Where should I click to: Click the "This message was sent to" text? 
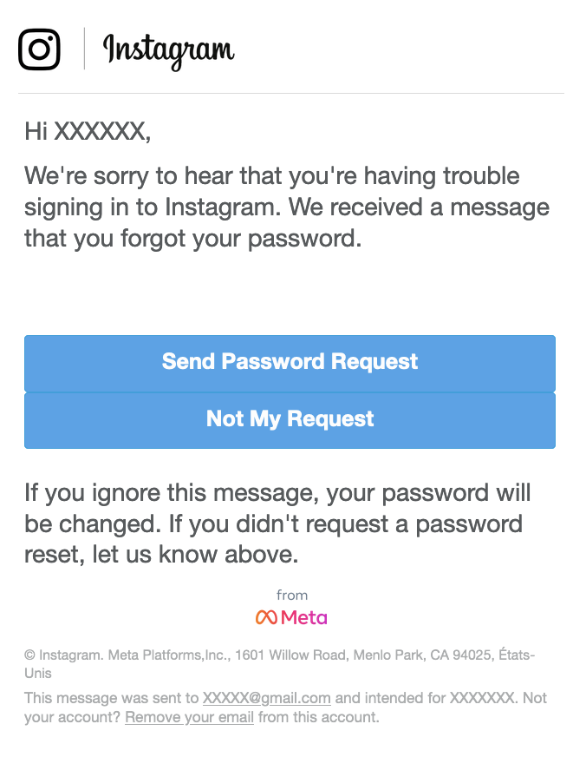tap(112, 698)
